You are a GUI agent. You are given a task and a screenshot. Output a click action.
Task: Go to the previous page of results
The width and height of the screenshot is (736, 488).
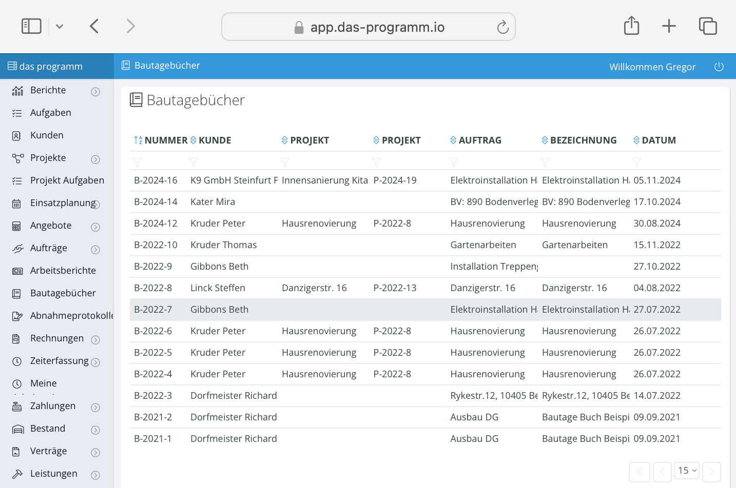[x=662, y=472]
